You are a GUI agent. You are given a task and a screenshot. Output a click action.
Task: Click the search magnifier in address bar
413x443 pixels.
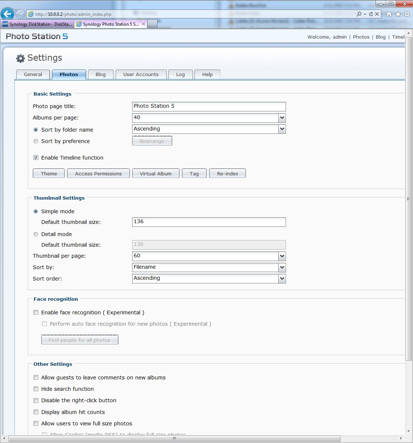359,14
